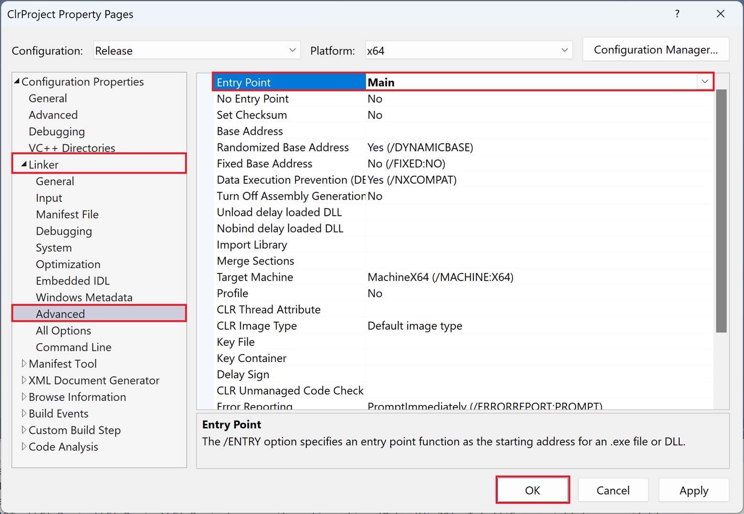Expand the Code Analysis node
Viewport: 744px width, 514px height.
[x=24, y=447]
